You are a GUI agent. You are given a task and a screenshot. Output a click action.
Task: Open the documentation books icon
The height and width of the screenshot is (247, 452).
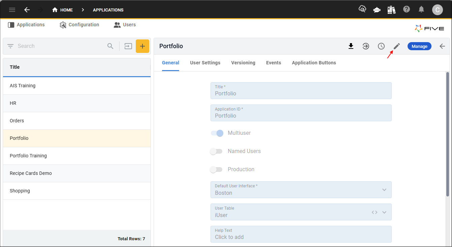click(x=391, y=9)
